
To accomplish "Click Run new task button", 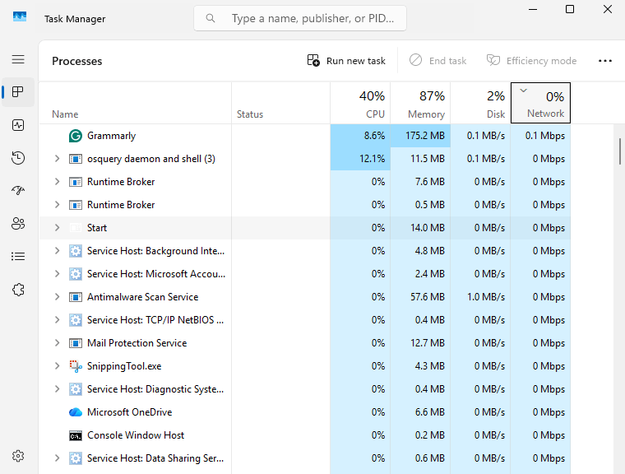I will [x=346, y=61].
